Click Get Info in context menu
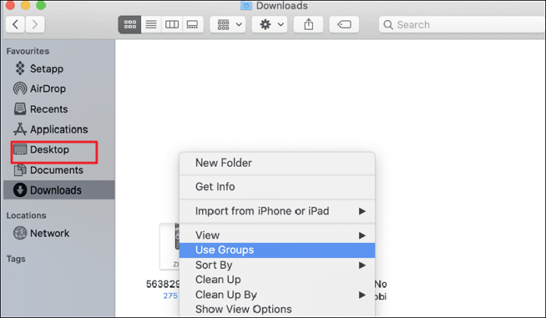This screenshot has width=546, height=318. point(215,187)
